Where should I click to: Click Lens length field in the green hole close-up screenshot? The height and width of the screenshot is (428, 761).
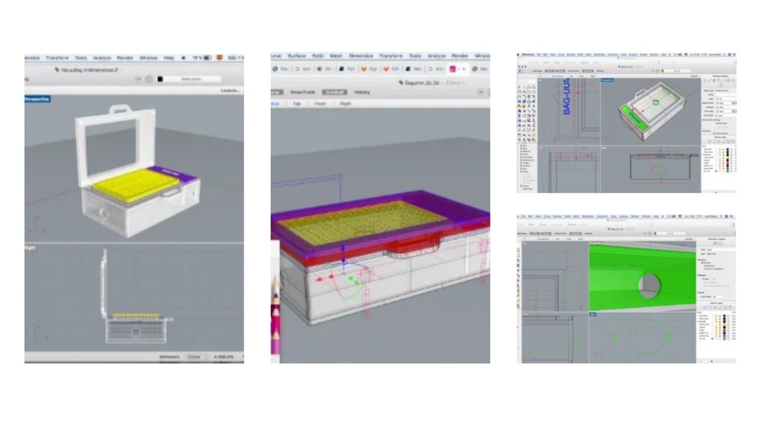[x=718, y=296]
